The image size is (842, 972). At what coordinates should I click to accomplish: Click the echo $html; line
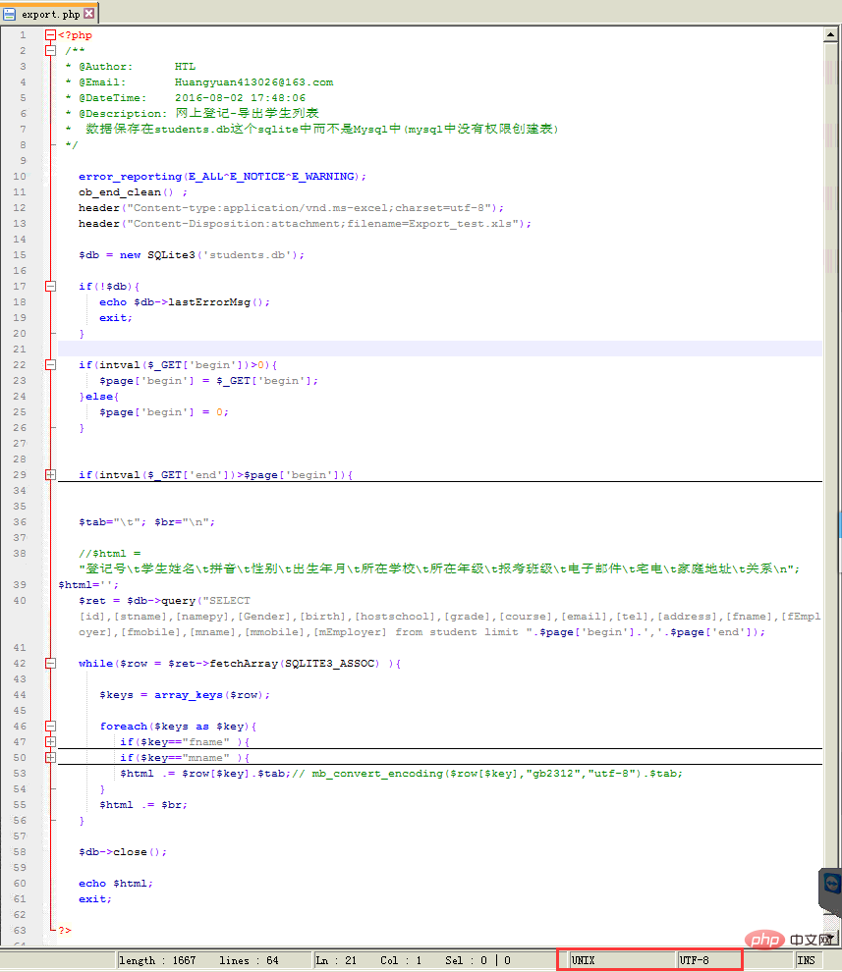pos(115,884)
